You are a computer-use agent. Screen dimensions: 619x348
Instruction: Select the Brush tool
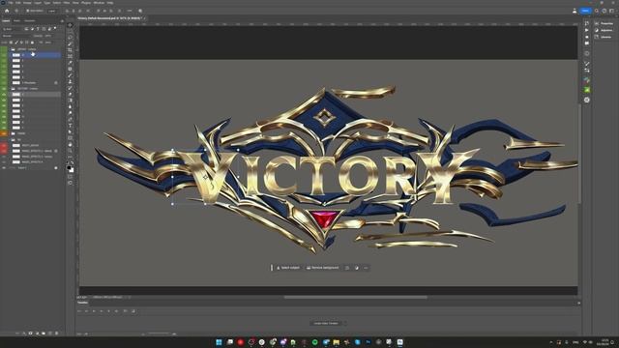pos(71,75)
